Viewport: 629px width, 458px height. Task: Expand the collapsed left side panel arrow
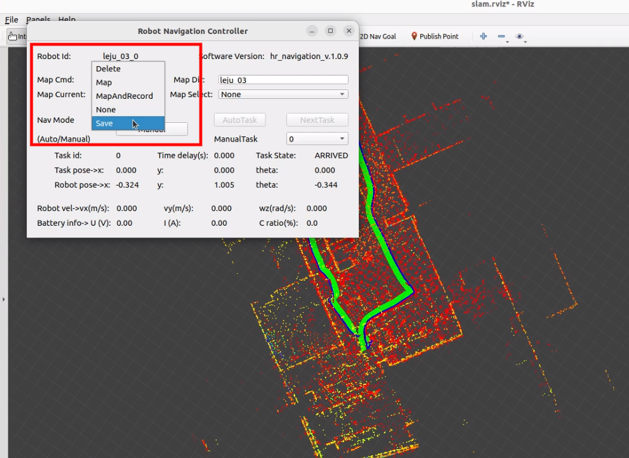(4, 299)
